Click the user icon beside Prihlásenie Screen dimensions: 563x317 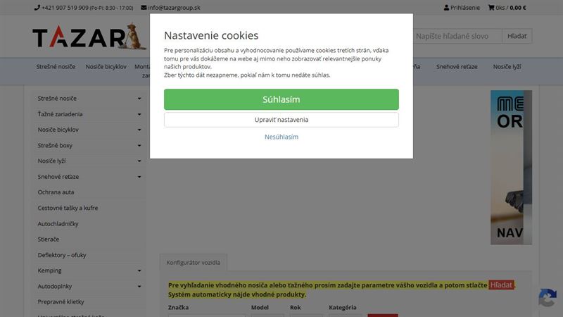click(x=446, y=8)
